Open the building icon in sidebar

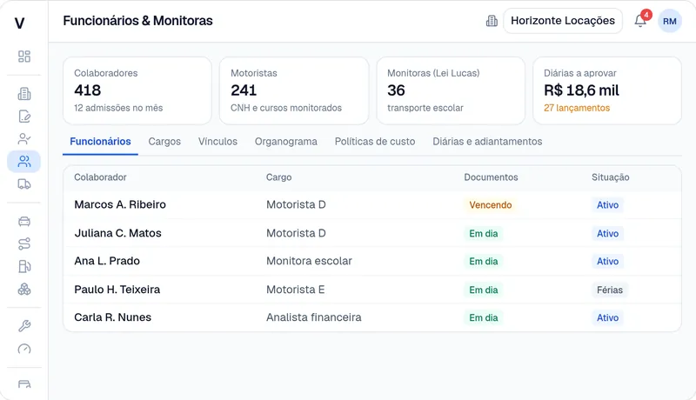coord(24,94)
